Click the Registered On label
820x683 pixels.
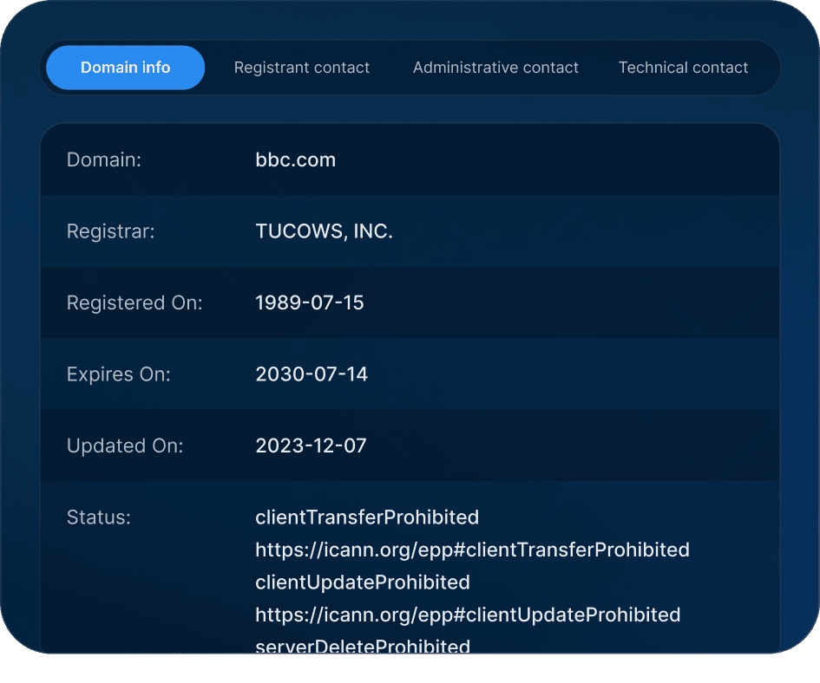[x=134, y=302]
